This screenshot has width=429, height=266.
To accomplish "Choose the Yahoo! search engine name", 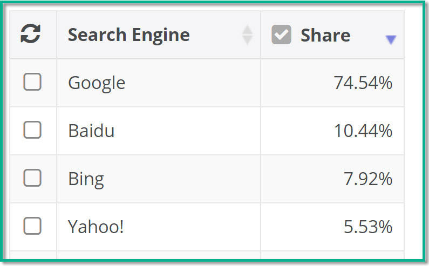I will click(x=96, y=227).
